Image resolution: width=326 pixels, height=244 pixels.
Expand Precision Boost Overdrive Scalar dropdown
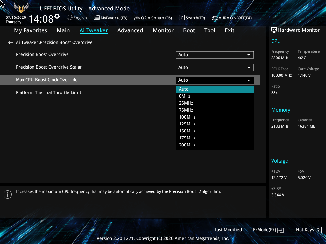[x=215, y=68]
